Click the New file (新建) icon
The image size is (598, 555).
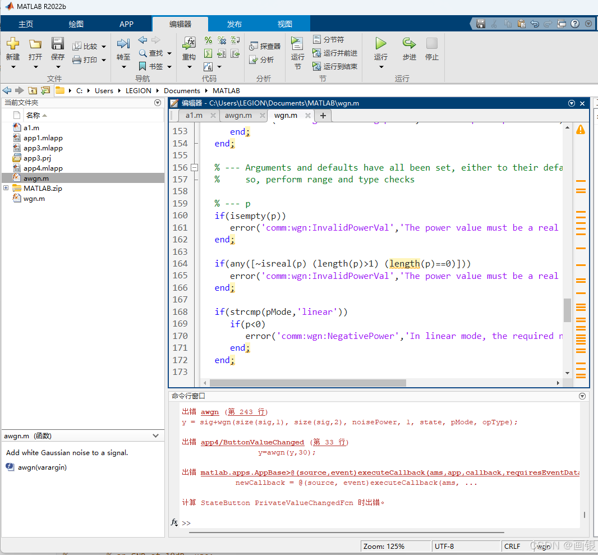click(12, 43)
